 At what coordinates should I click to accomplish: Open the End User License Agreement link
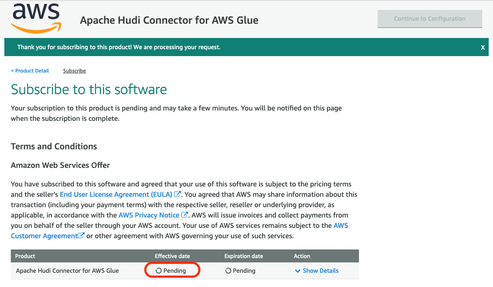pos(120,195)
